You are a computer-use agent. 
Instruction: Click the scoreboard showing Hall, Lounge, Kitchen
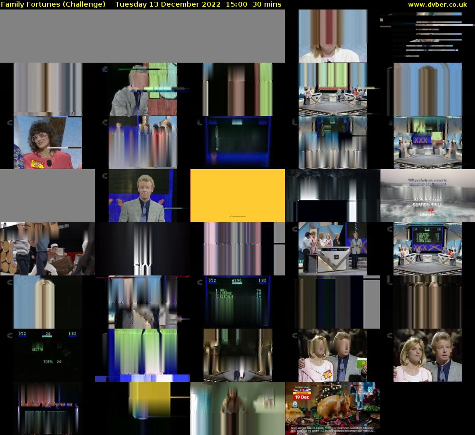pyautogui.click(x=237, y=302)
